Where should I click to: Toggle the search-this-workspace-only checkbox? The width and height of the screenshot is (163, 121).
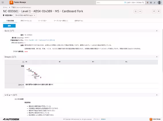[x=125, y=3]
